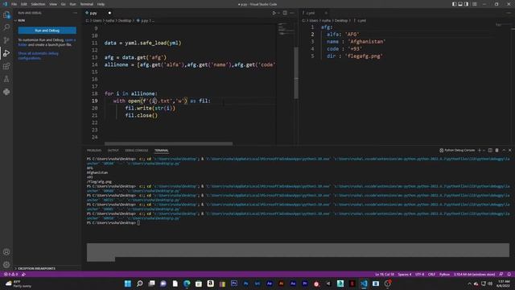The image size is (515, 290).
Task: Open the Explorer view in activity bar
Action: 6,14
